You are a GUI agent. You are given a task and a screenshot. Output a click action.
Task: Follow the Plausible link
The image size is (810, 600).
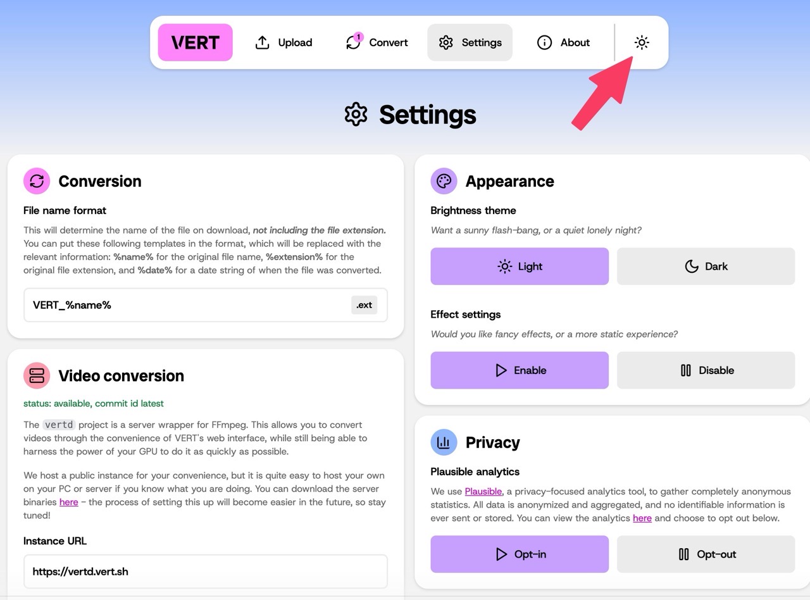point(483,491)
